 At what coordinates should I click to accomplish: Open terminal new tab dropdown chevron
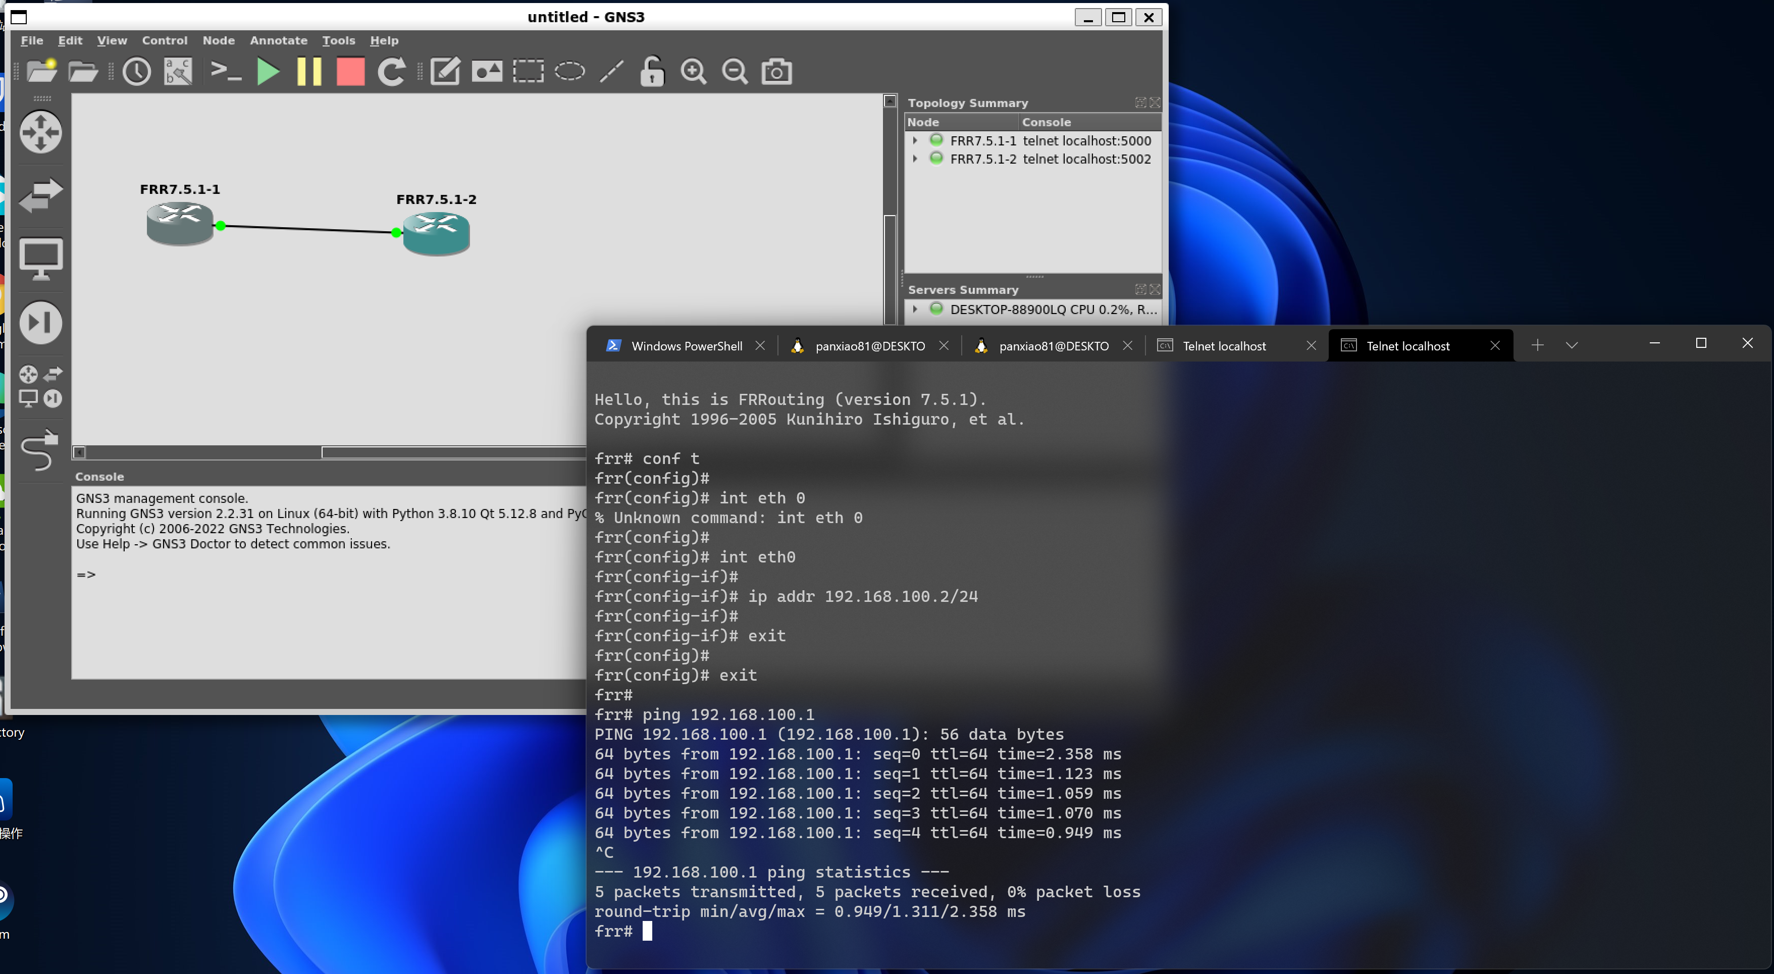(1571, 345)
